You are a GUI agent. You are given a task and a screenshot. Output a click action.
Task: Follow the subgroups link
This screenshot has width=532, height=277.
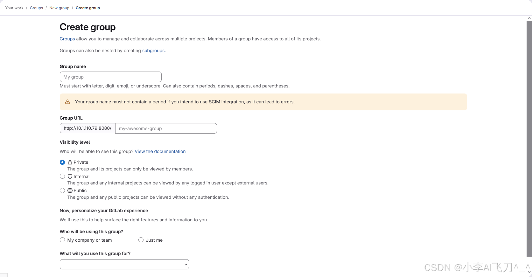click(153, 51)
